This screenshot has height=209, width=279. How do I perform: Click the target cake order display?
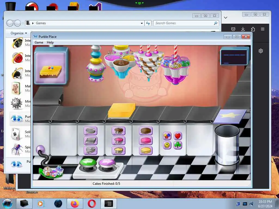51,66
